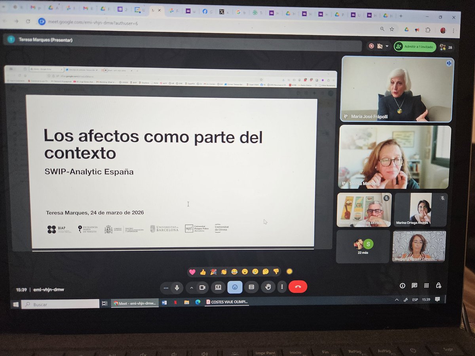Open the in-call chat panel
Screen dimensions: 475x356
414,285
